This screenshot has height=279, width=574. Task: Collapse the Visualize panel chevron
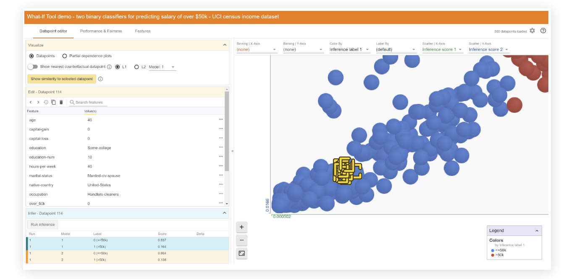point(224,45)
